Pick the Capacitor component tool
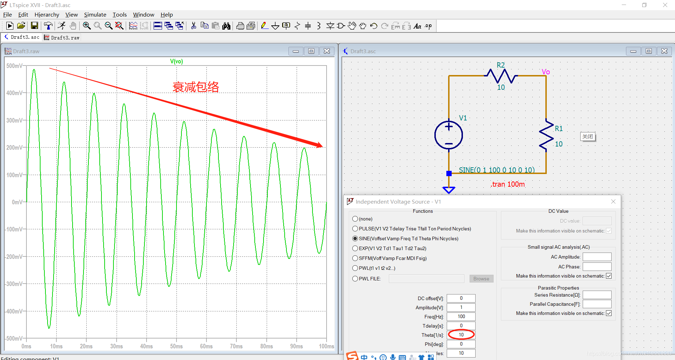The image size is (675, 360). 308,26
